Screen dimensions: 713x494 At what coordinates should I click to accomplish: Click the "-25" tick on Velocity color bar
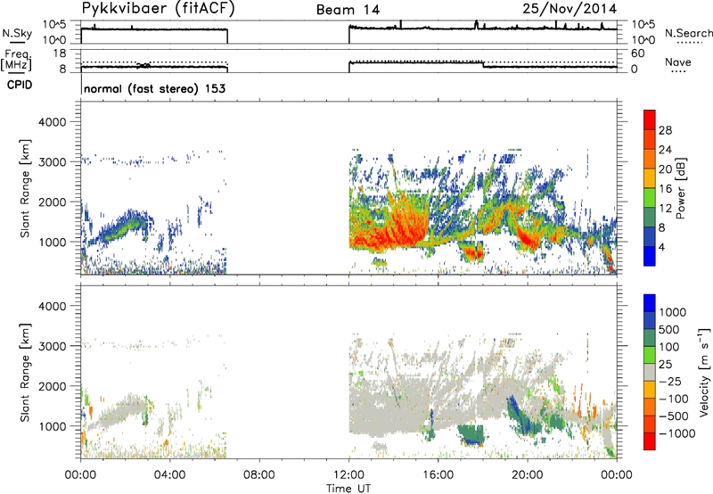point(670,381)
